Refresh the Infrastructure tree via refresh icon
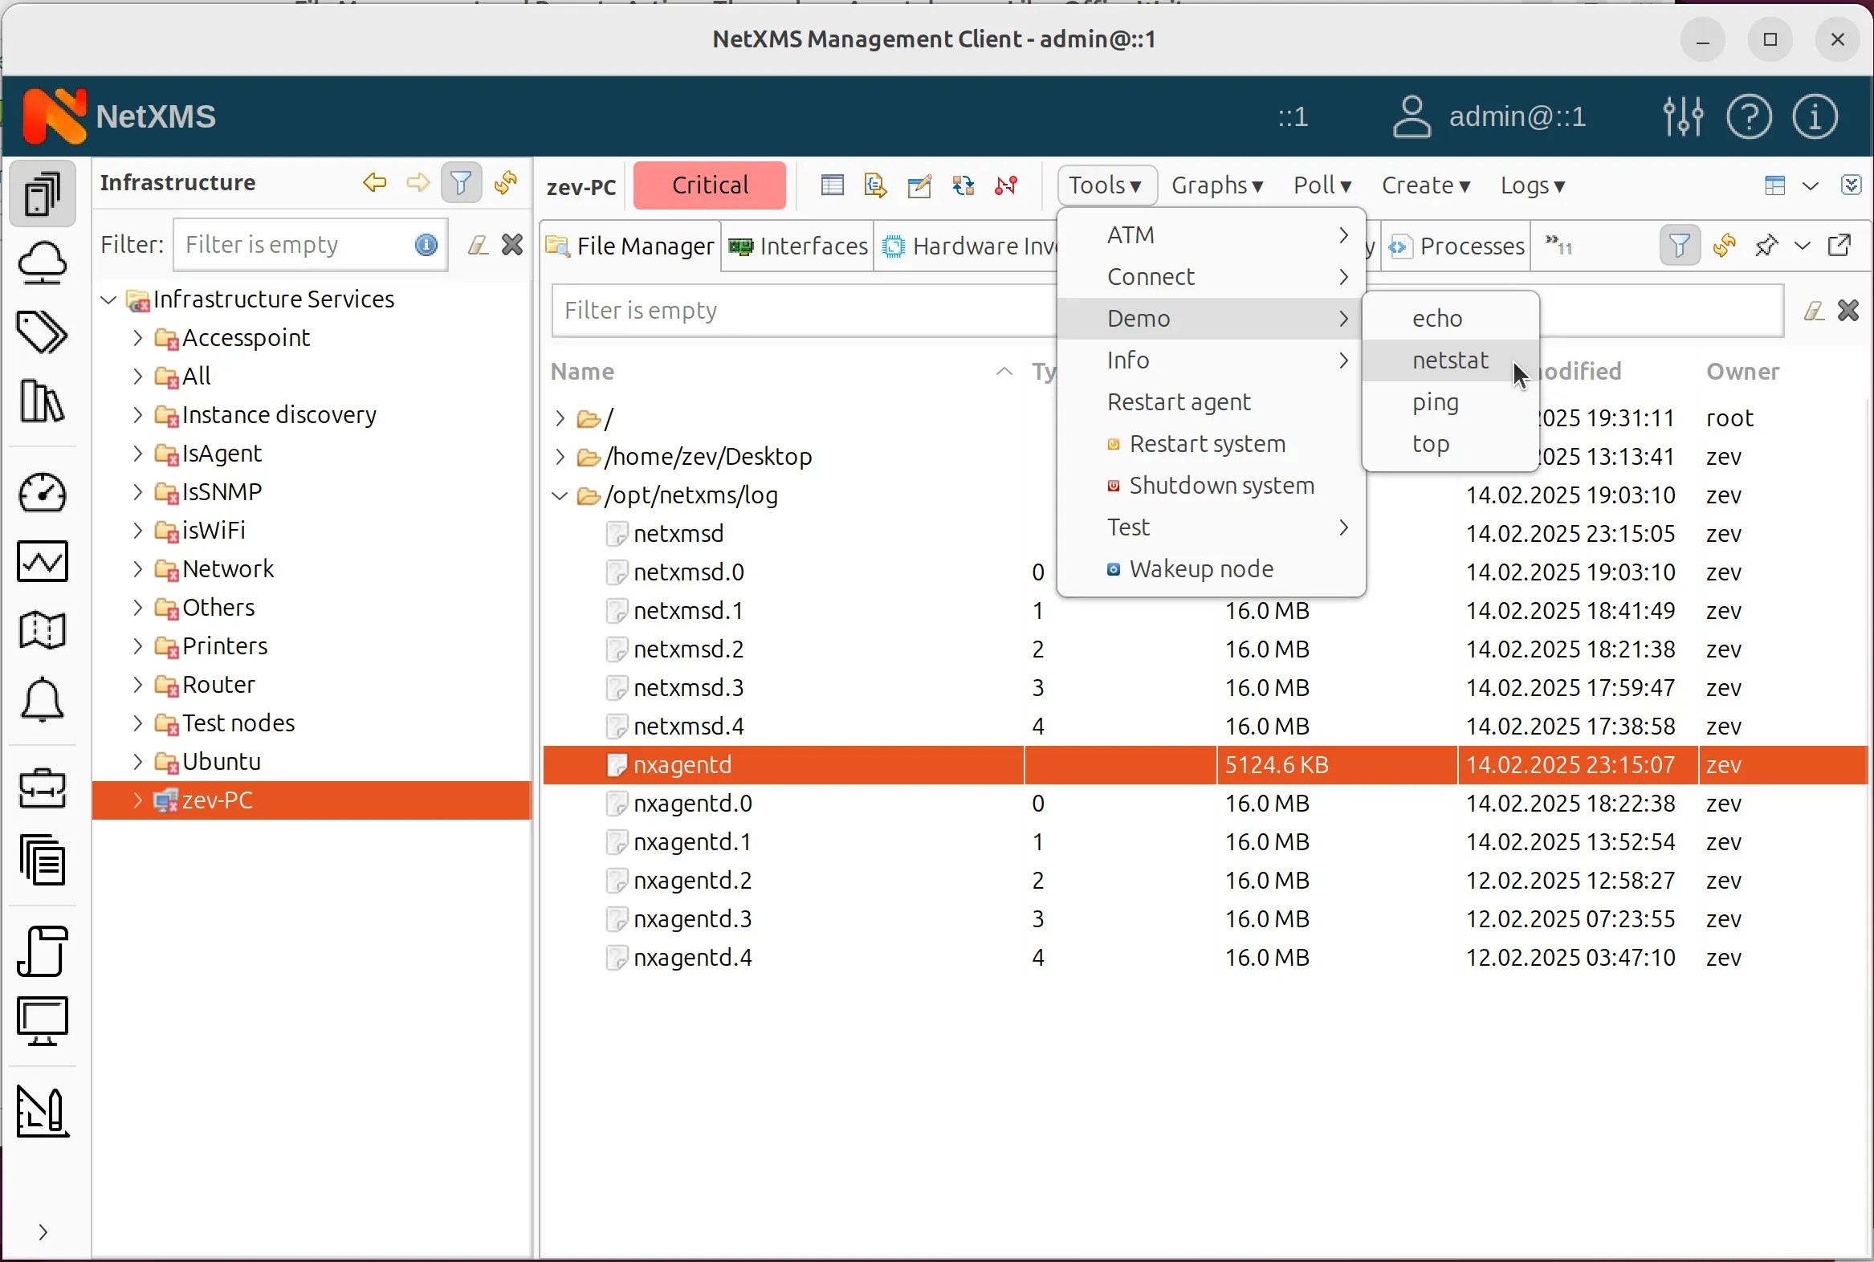Image resolution: width=1874 pixels, height=1262 pixels. [506, 183]
